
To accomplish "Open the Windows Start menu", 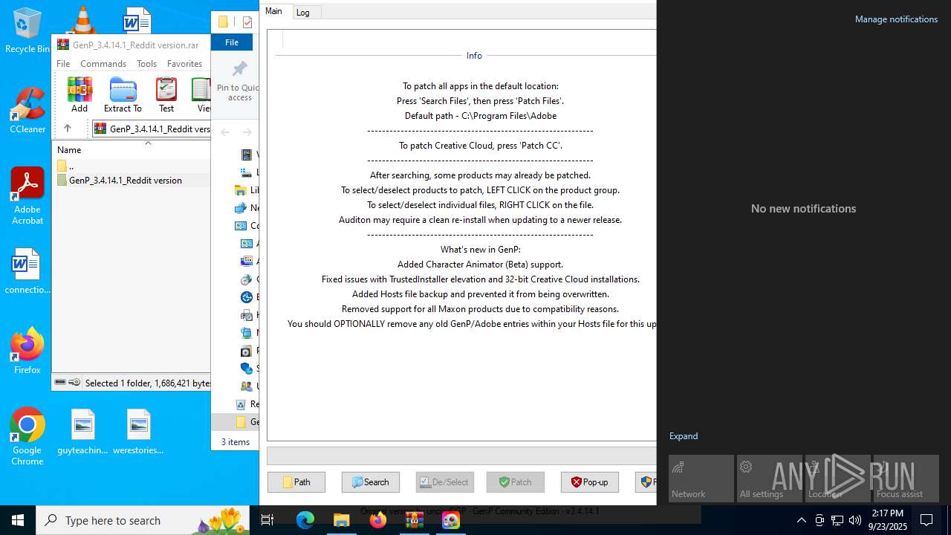I will click(18, 520).
